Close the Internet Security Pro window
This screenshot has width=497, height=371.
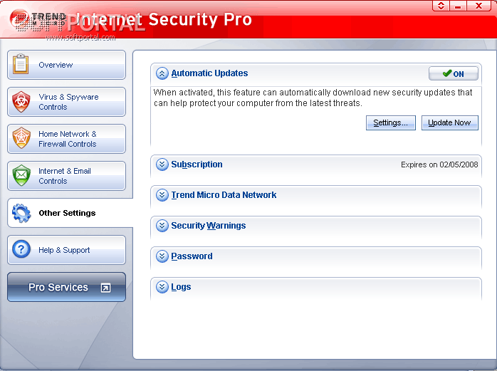479,6
